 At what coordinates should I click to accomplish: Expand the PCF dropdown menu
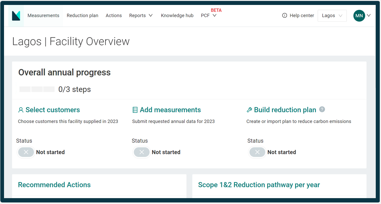click(x=209, y=15)
